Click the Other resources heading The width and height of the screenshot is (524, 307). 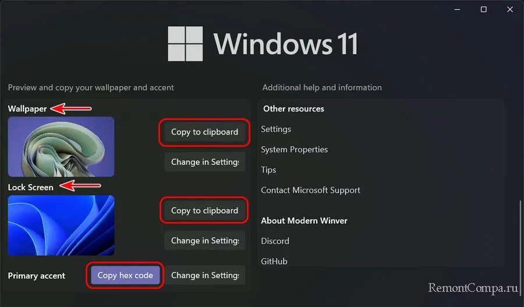(293, 109)
